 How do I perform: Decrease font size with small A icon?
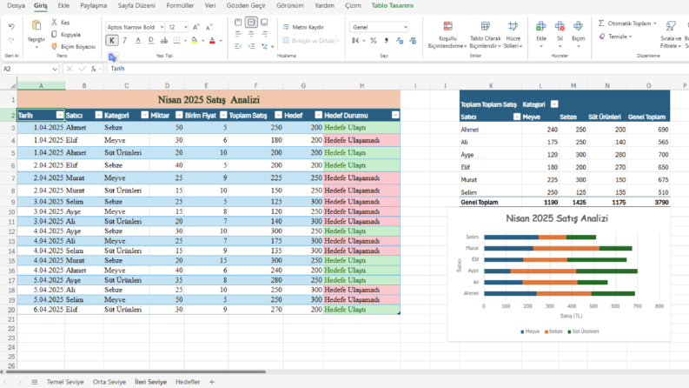[209, 27]
